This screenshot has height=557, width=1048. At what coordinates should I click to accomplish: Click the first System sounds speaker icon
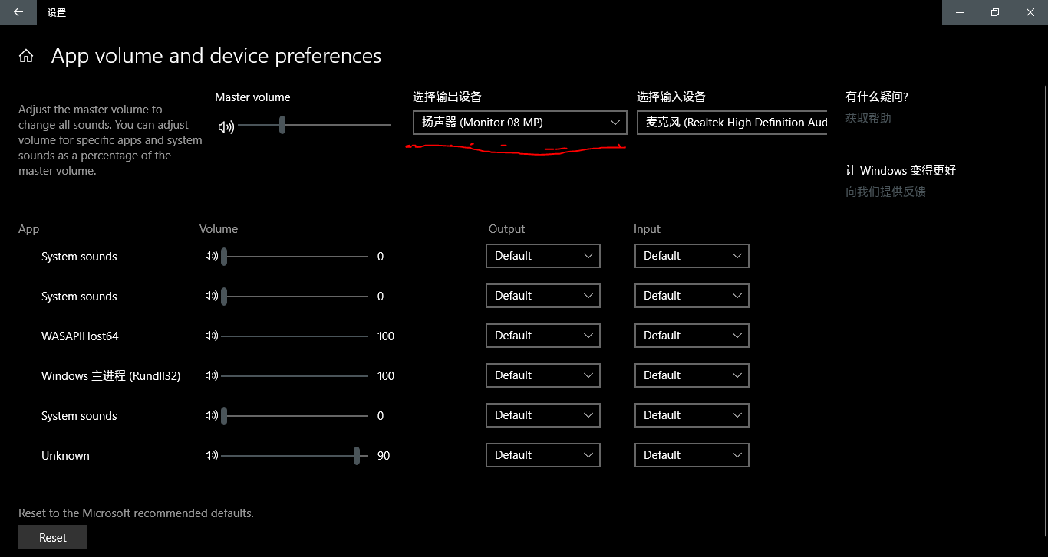pos(212,256)
